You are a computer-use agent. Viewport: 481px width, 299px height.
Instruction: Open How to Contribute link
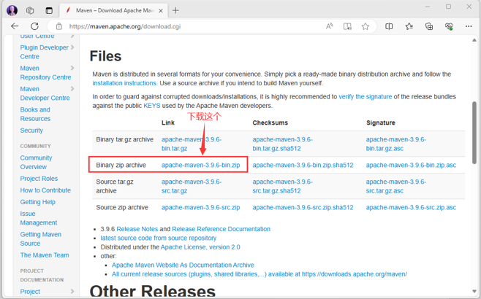tap(45, 190)
